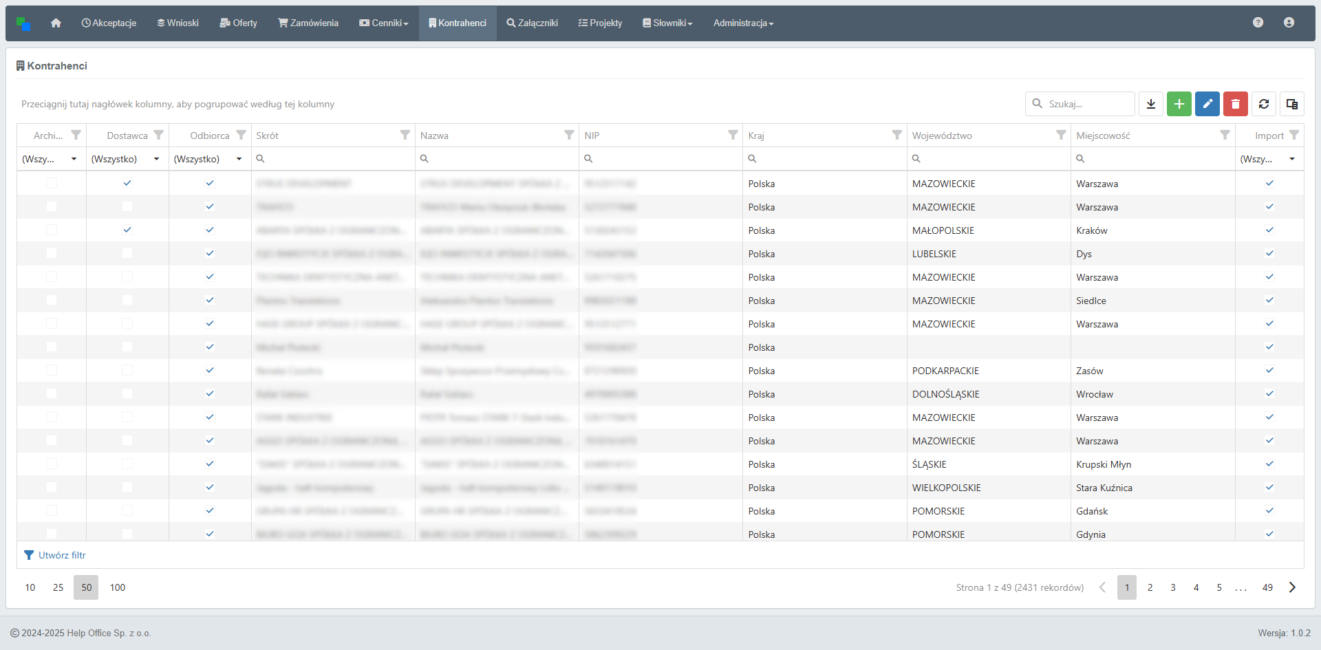Click the green add contractor button
This screenshot has width=1321, height=650.
(x=1179, y=104)
